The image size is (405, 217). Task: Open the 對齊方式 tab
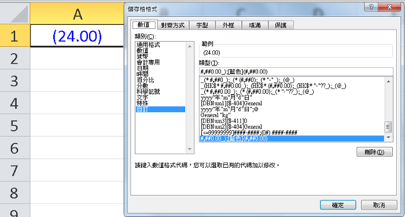click(x=173, y=25)
